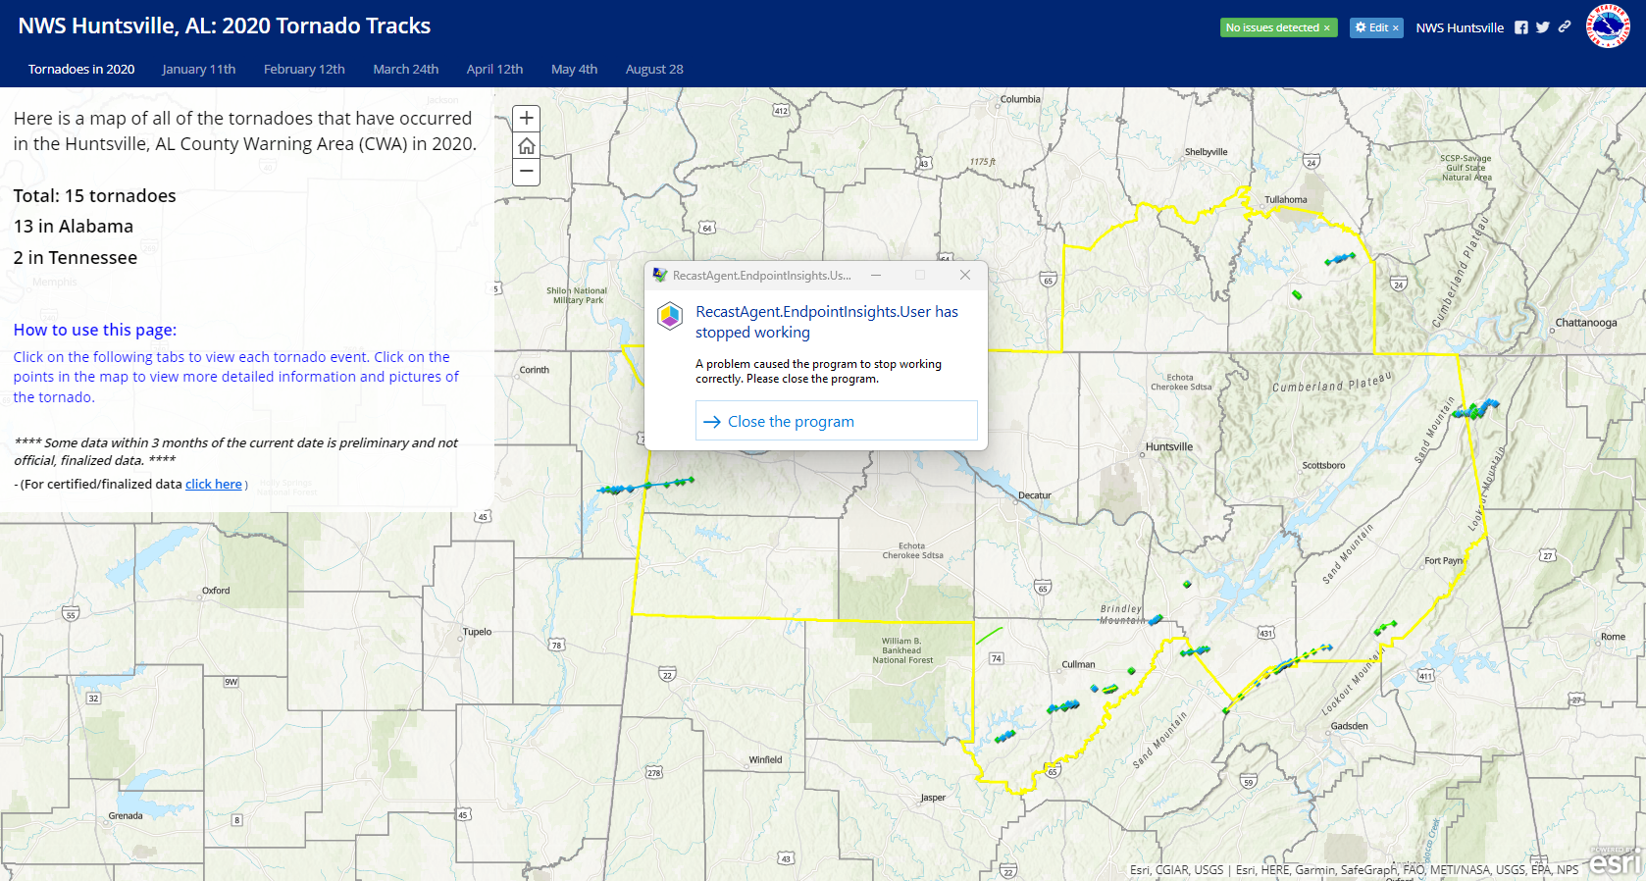
Task: Switch to the May 4th tab
Action: click(574, 69)
